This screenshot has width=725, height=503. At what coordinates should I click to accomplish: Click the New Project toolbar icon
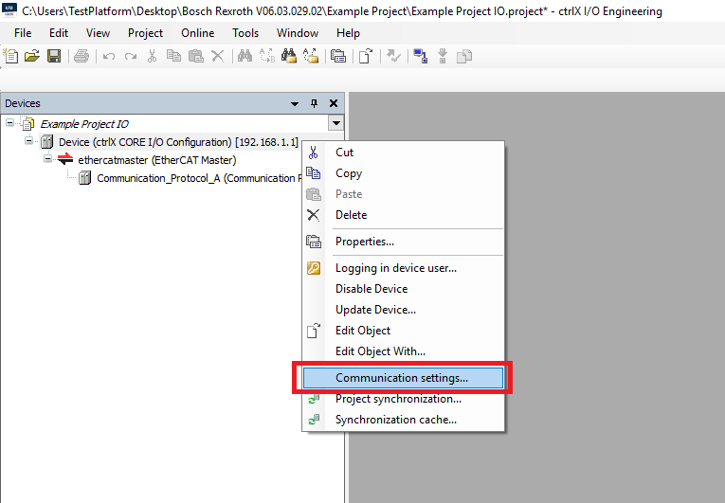pyautogui.click(x=11, y=57)
